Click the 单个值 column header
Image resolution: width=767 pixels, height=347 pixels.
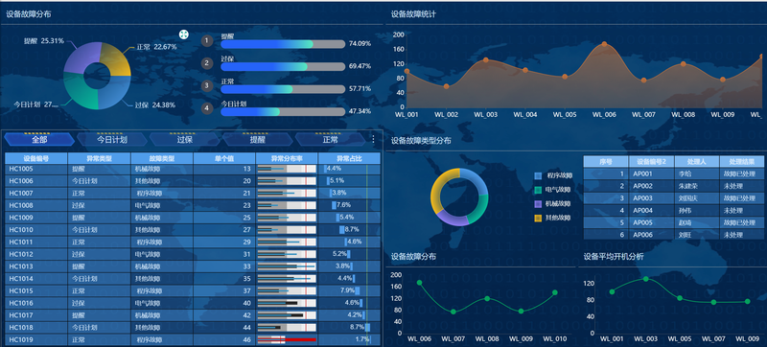pos(224,158)
